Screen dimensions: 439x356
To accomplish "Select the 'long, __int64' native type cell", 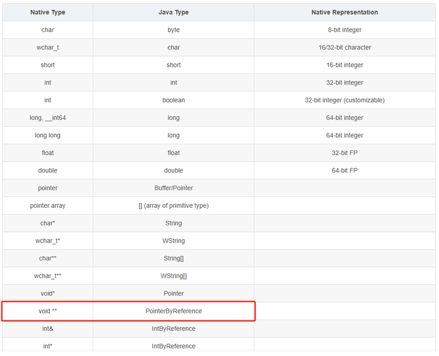I will click(48, 118).
